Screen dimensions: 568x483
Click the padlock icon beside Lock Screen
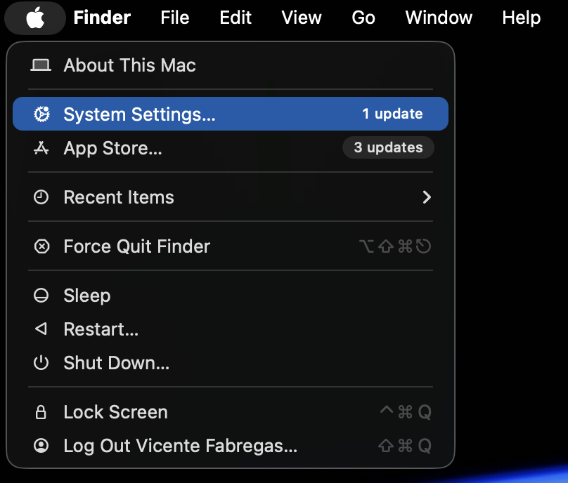(41, 411)
